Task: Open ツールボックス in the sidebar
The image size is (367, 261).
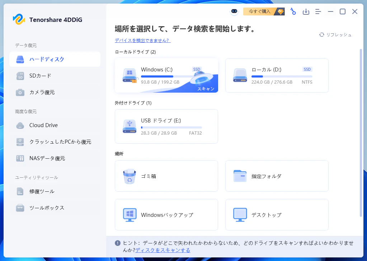Action: click(x=55, y=208)
